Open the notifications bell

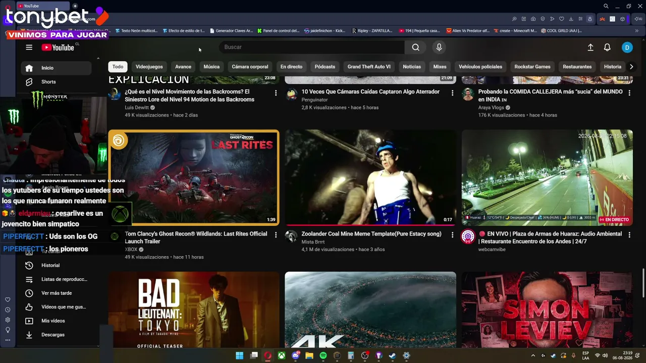coord(607,47)
